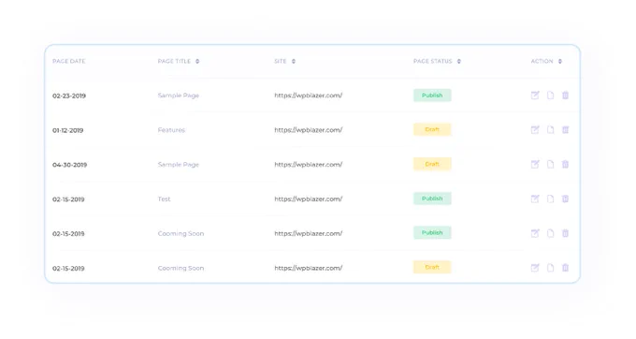
Task: Click the Publish badge in 02-23-2019 row
Action: pos(432,95)
